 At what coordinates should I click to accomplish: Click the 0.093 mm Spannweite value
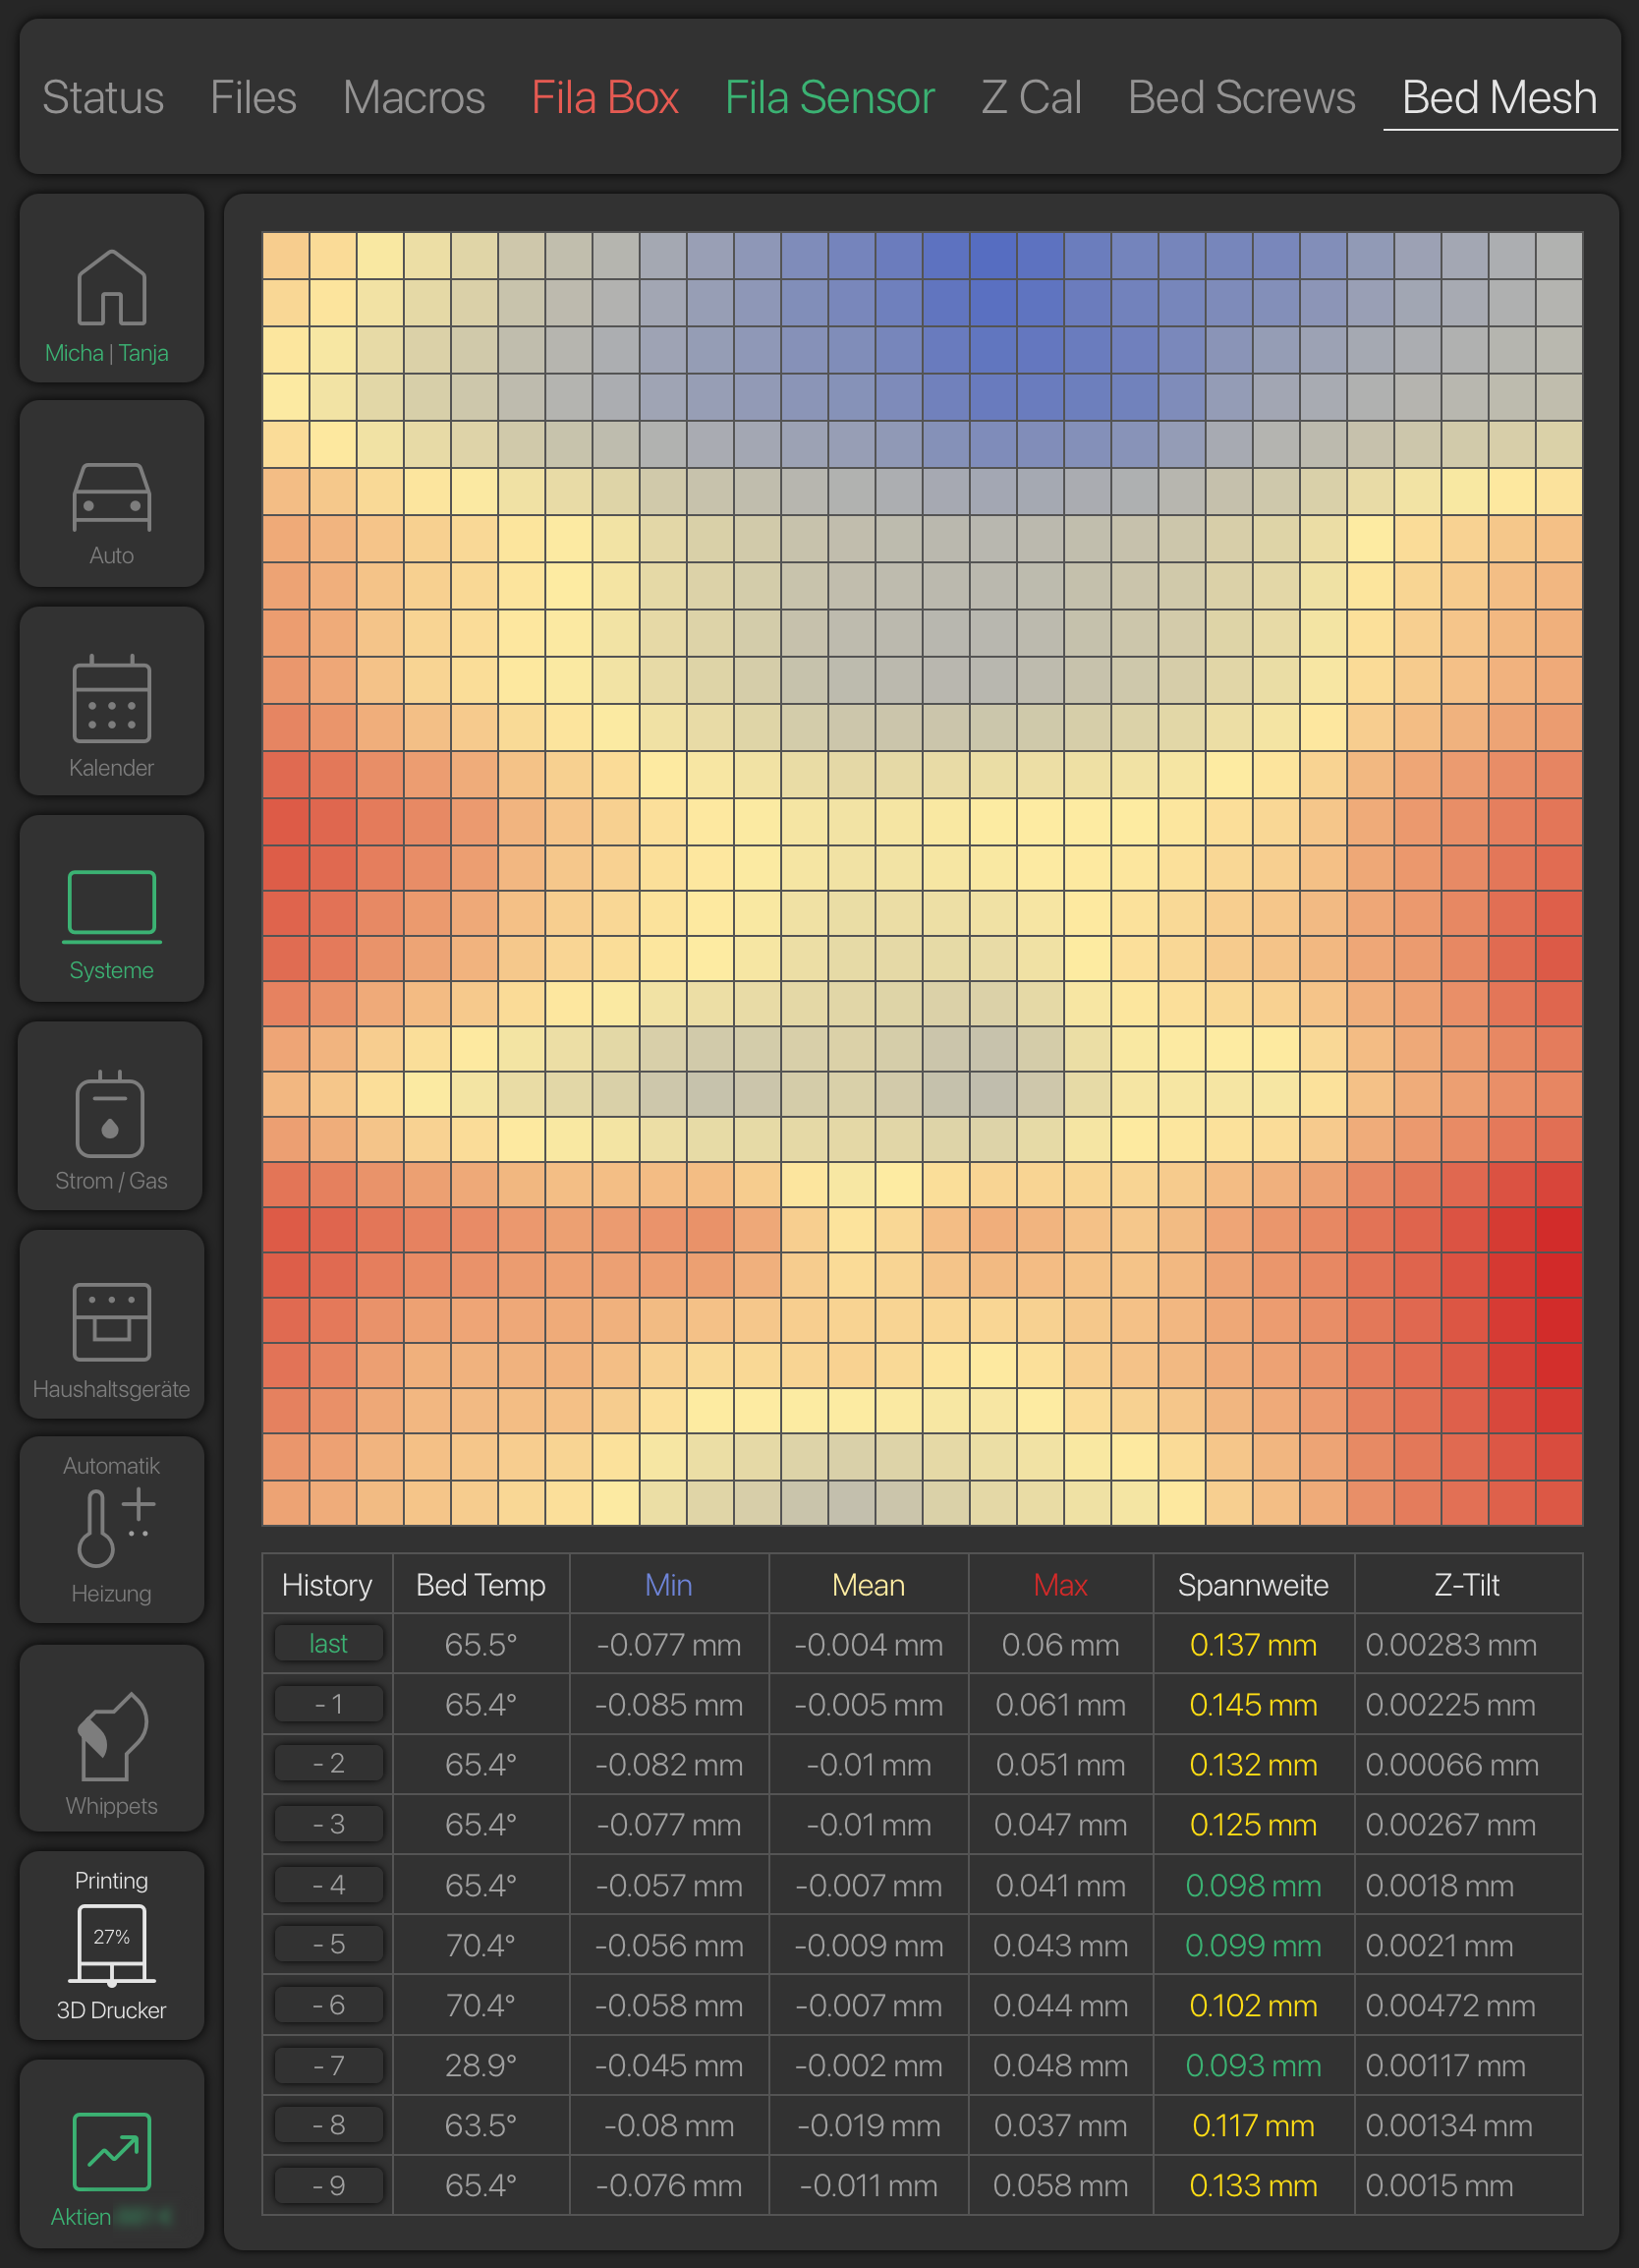point(1253,2065)
